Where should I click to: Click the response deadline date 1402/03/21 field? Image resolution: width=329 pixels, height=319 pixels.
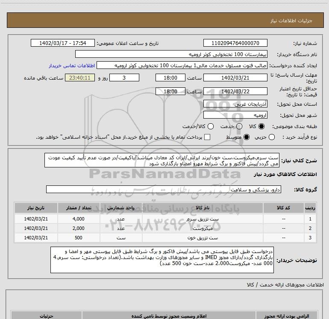click(235, 78)
